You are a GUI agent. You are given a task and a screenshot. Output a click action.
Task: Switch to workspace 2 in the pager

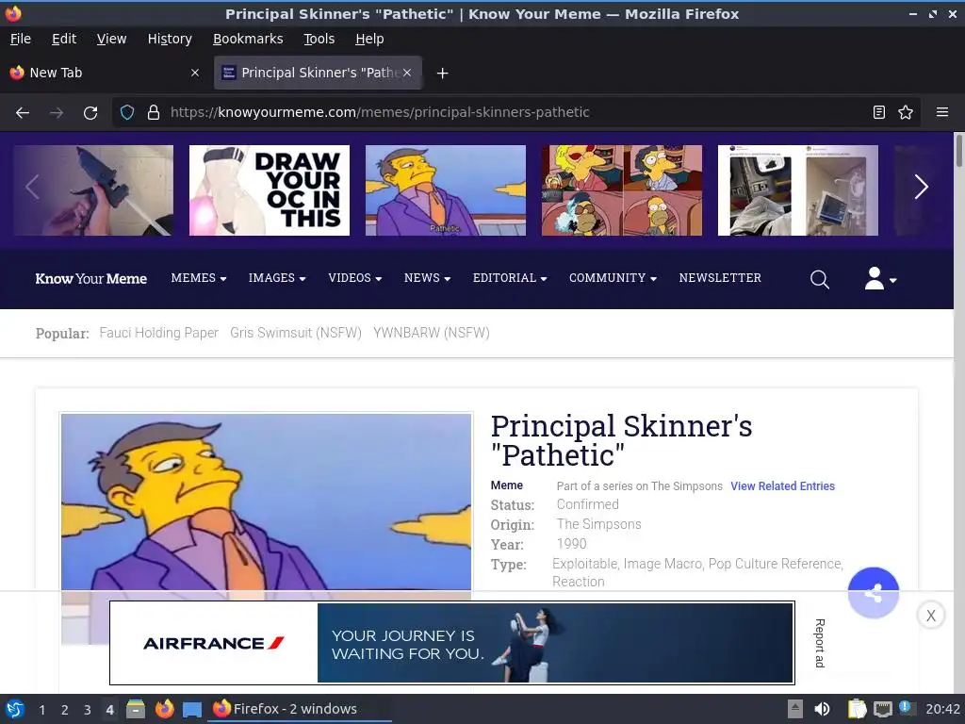[65, 710]
